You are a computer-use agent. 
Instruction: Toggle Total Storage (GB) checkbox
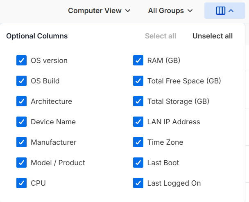138,101
